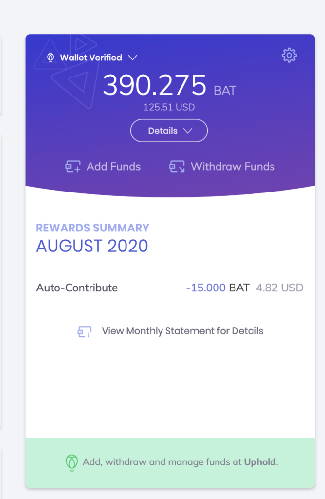Image resolution: width=325 pixels, height=499 pixels.
Task: Click the green Uphold logo icon
Action: [72, 462]
